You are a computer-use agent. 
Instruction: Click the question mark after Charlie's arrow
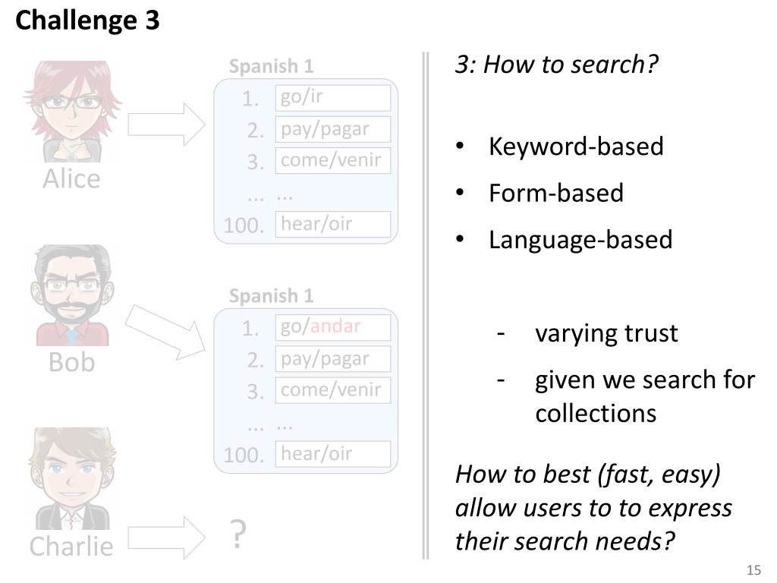tap(238, 534)
